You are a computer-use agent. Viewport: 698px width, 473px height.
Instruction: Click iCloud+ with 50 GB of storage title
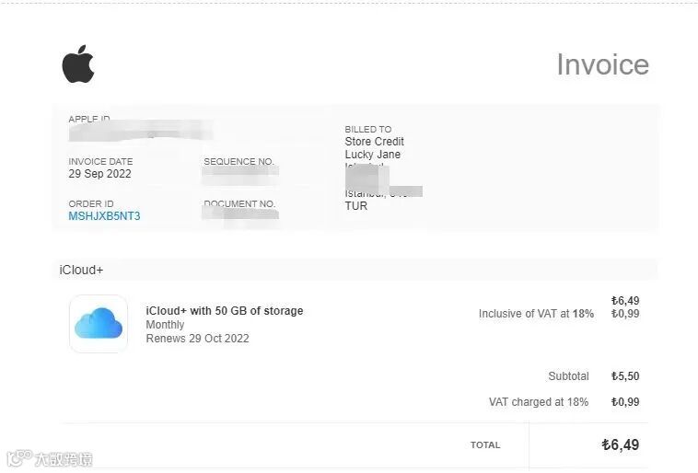click(224, 311)
